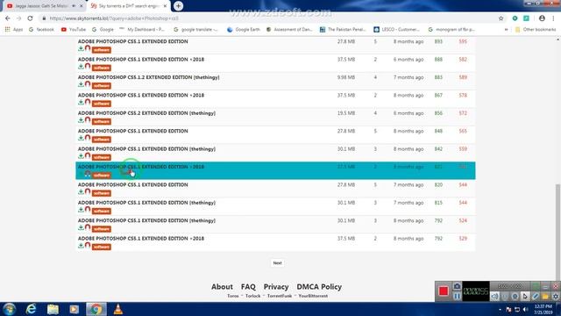561x316 pixels.
Task: Open the system volume control in the tray
Action: (x=526, y=310)
